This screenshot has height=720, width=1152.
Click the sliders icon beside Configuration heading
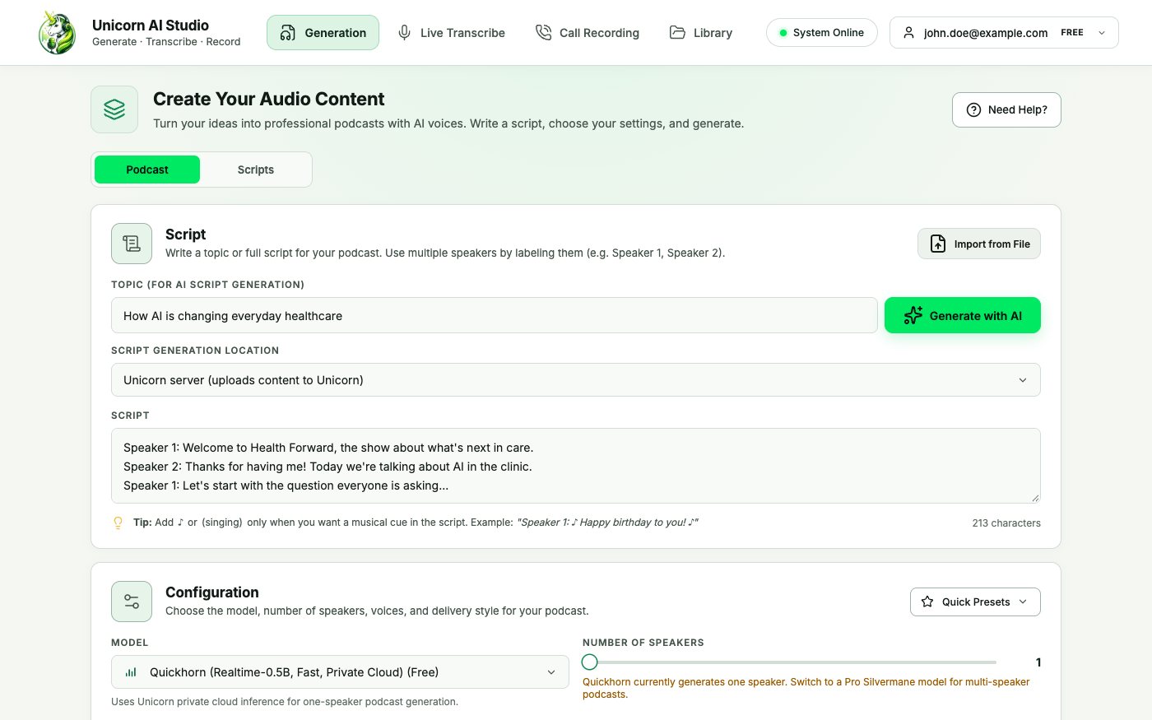(x=132, y=602)
